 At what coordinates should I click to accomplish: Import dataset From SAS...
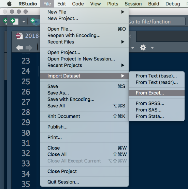tap(157, 110)
